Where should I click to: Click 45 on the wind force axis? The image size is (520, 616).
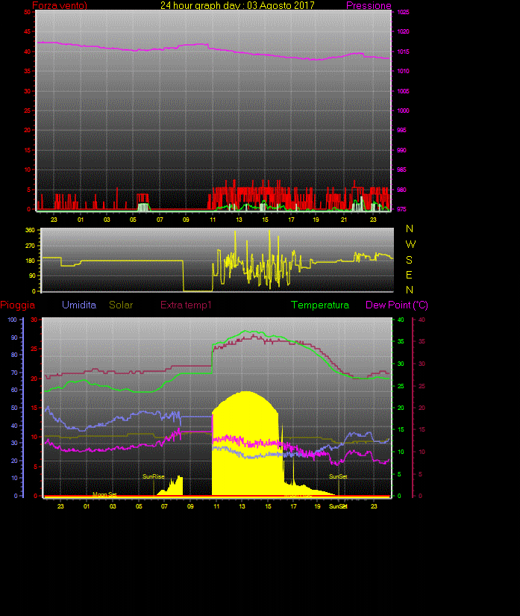pos(27,31)
